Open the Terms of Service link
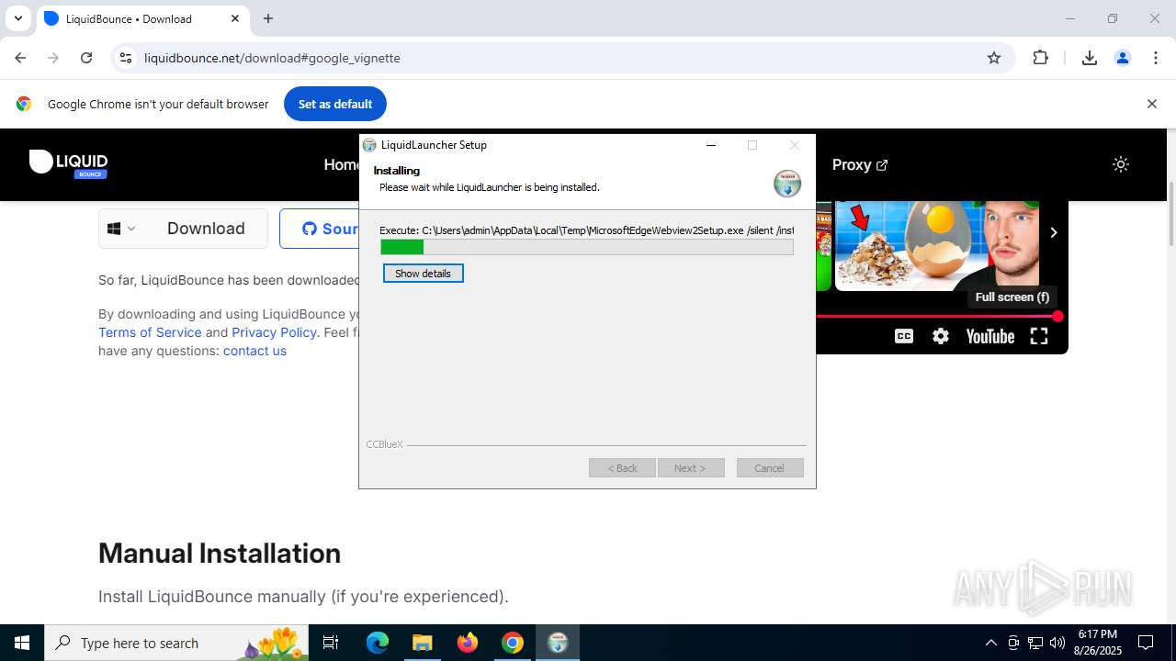The width and height of the screenshot is (1176, 661). [150, 332]
